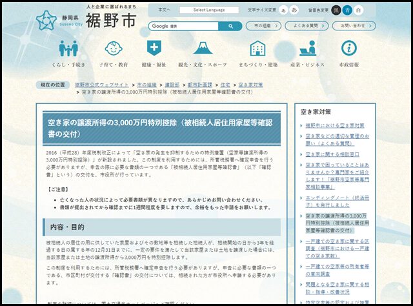The image size is (413, 306).
Task: Jump to main content via 本文へ
Action: click(x=165, y=10)
